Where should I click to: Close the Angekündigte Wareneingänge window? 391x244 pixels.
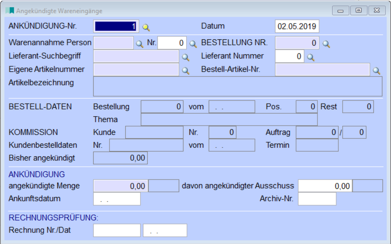(x=377, y=10)
